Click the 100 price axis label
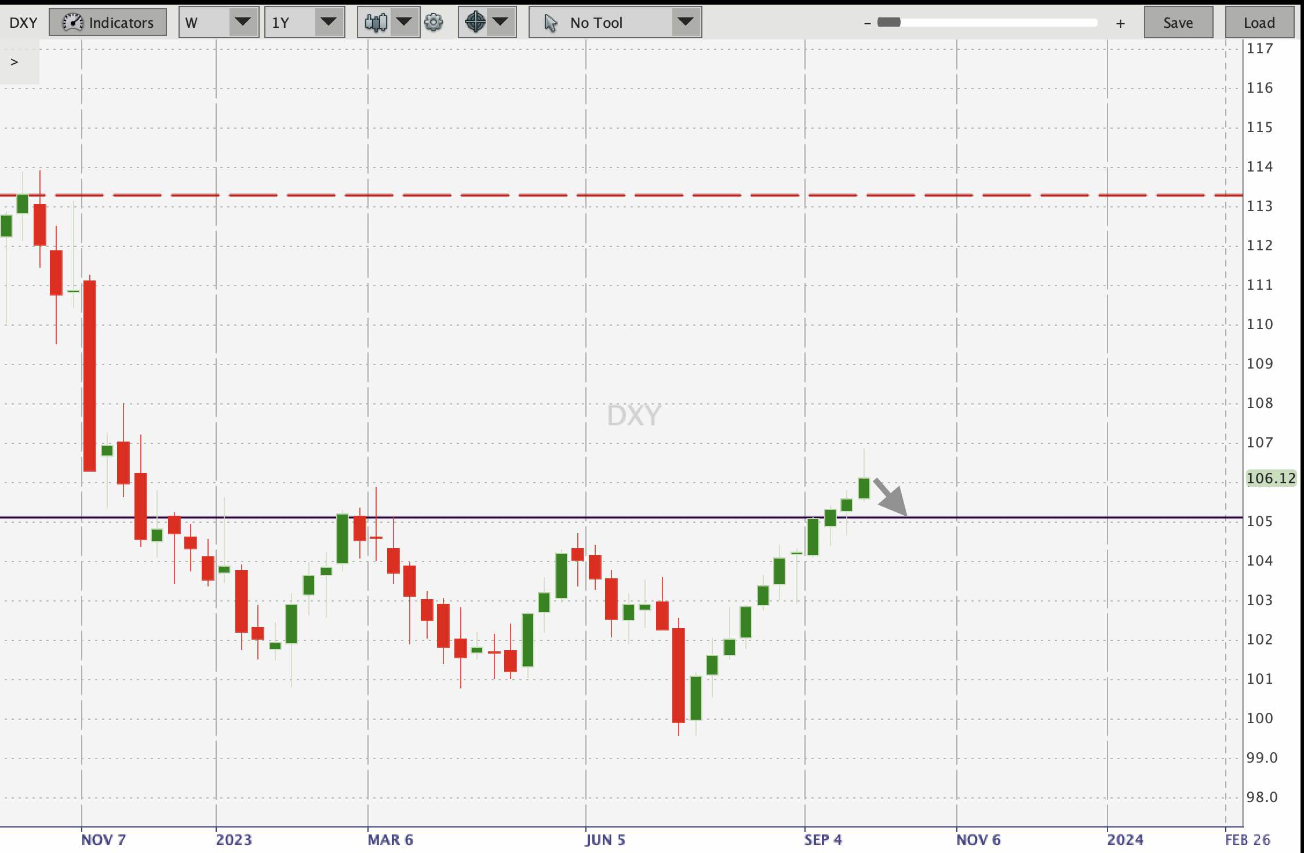 [1260, 719]
